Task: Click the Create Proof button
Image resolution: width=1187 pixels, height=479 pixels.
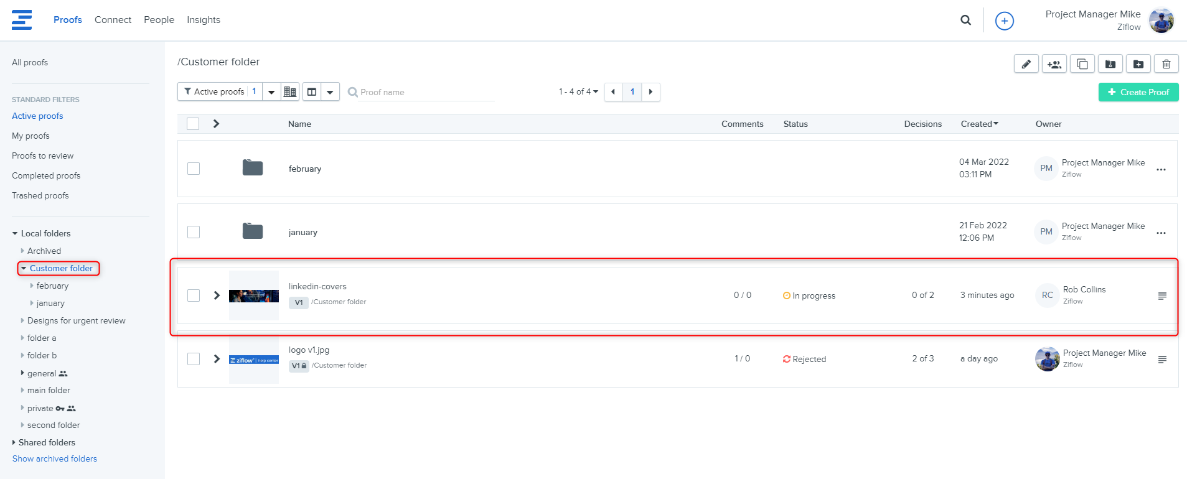Action: (x=1138, y=92)
